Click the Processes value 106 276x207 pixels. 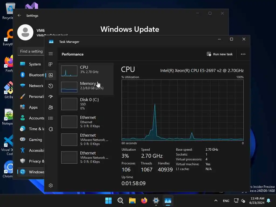126,170
